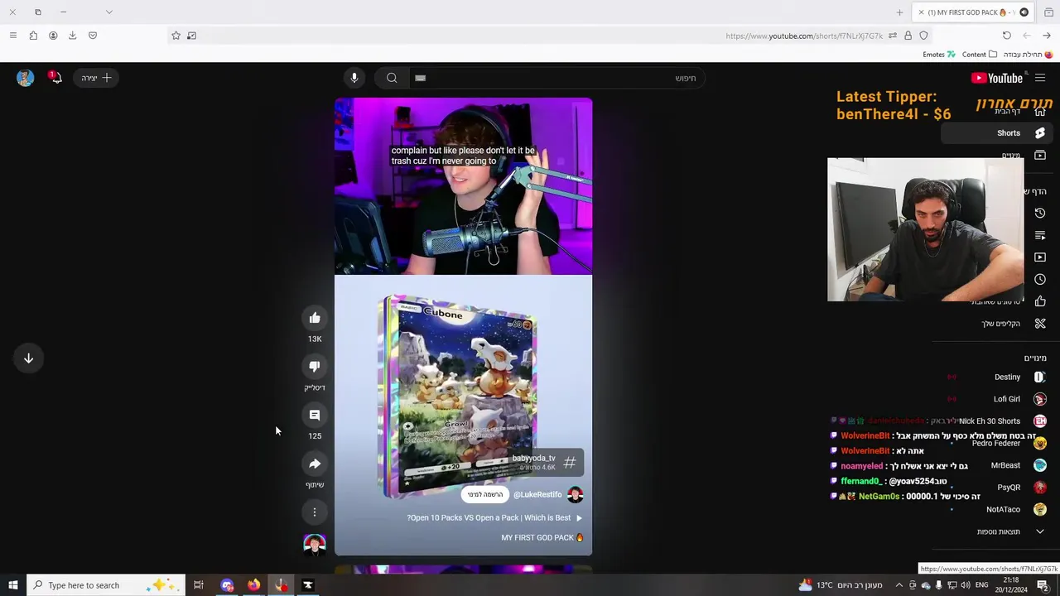Open the account avatar menu

point(25,78)
